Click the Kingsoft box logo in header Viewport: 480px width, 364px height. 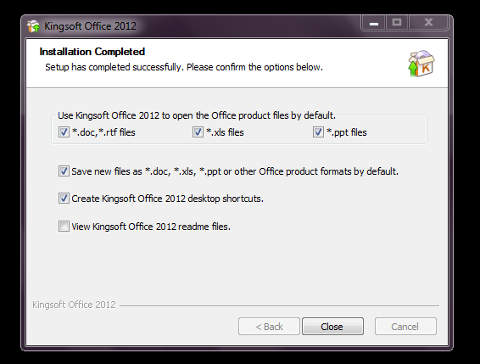tap(421, 64)
